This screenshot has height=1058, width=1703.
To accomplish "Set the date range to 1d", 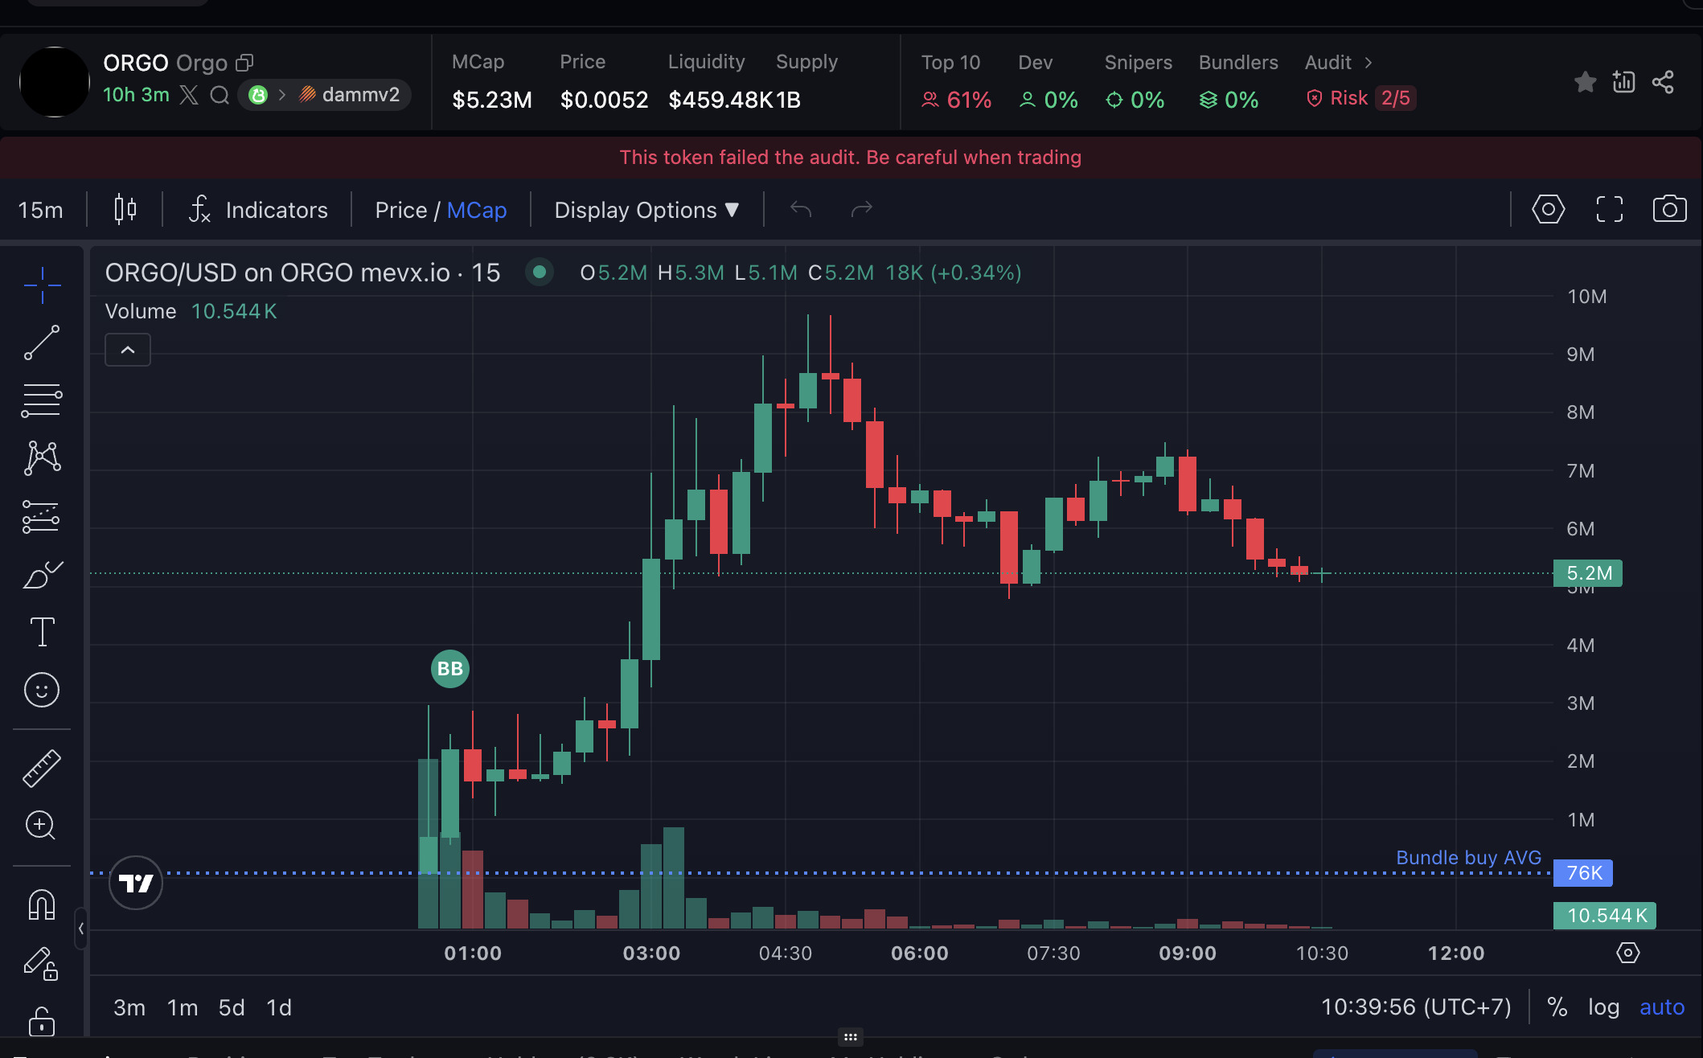I will [x=279, y=1008].
